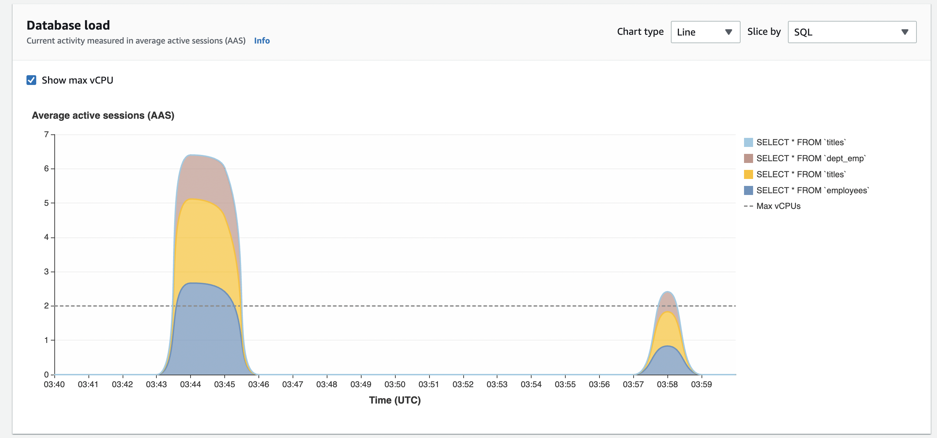This screenshot has width=937, height=438.
Task: Click the light blue titles legend swatch
Action: point(748,142)
